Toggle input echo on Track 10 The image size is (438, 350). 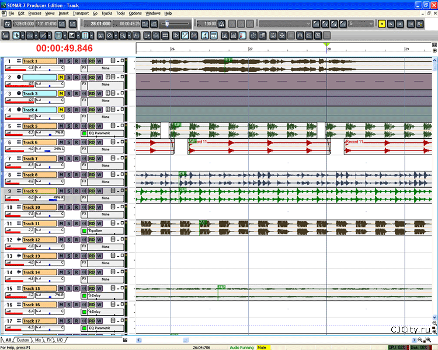coord(84,207)
